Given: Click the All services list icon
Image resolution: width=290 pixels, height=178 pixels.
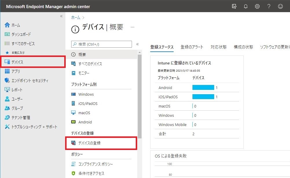Looking at the screenshot, I should [x=7, y=43].
